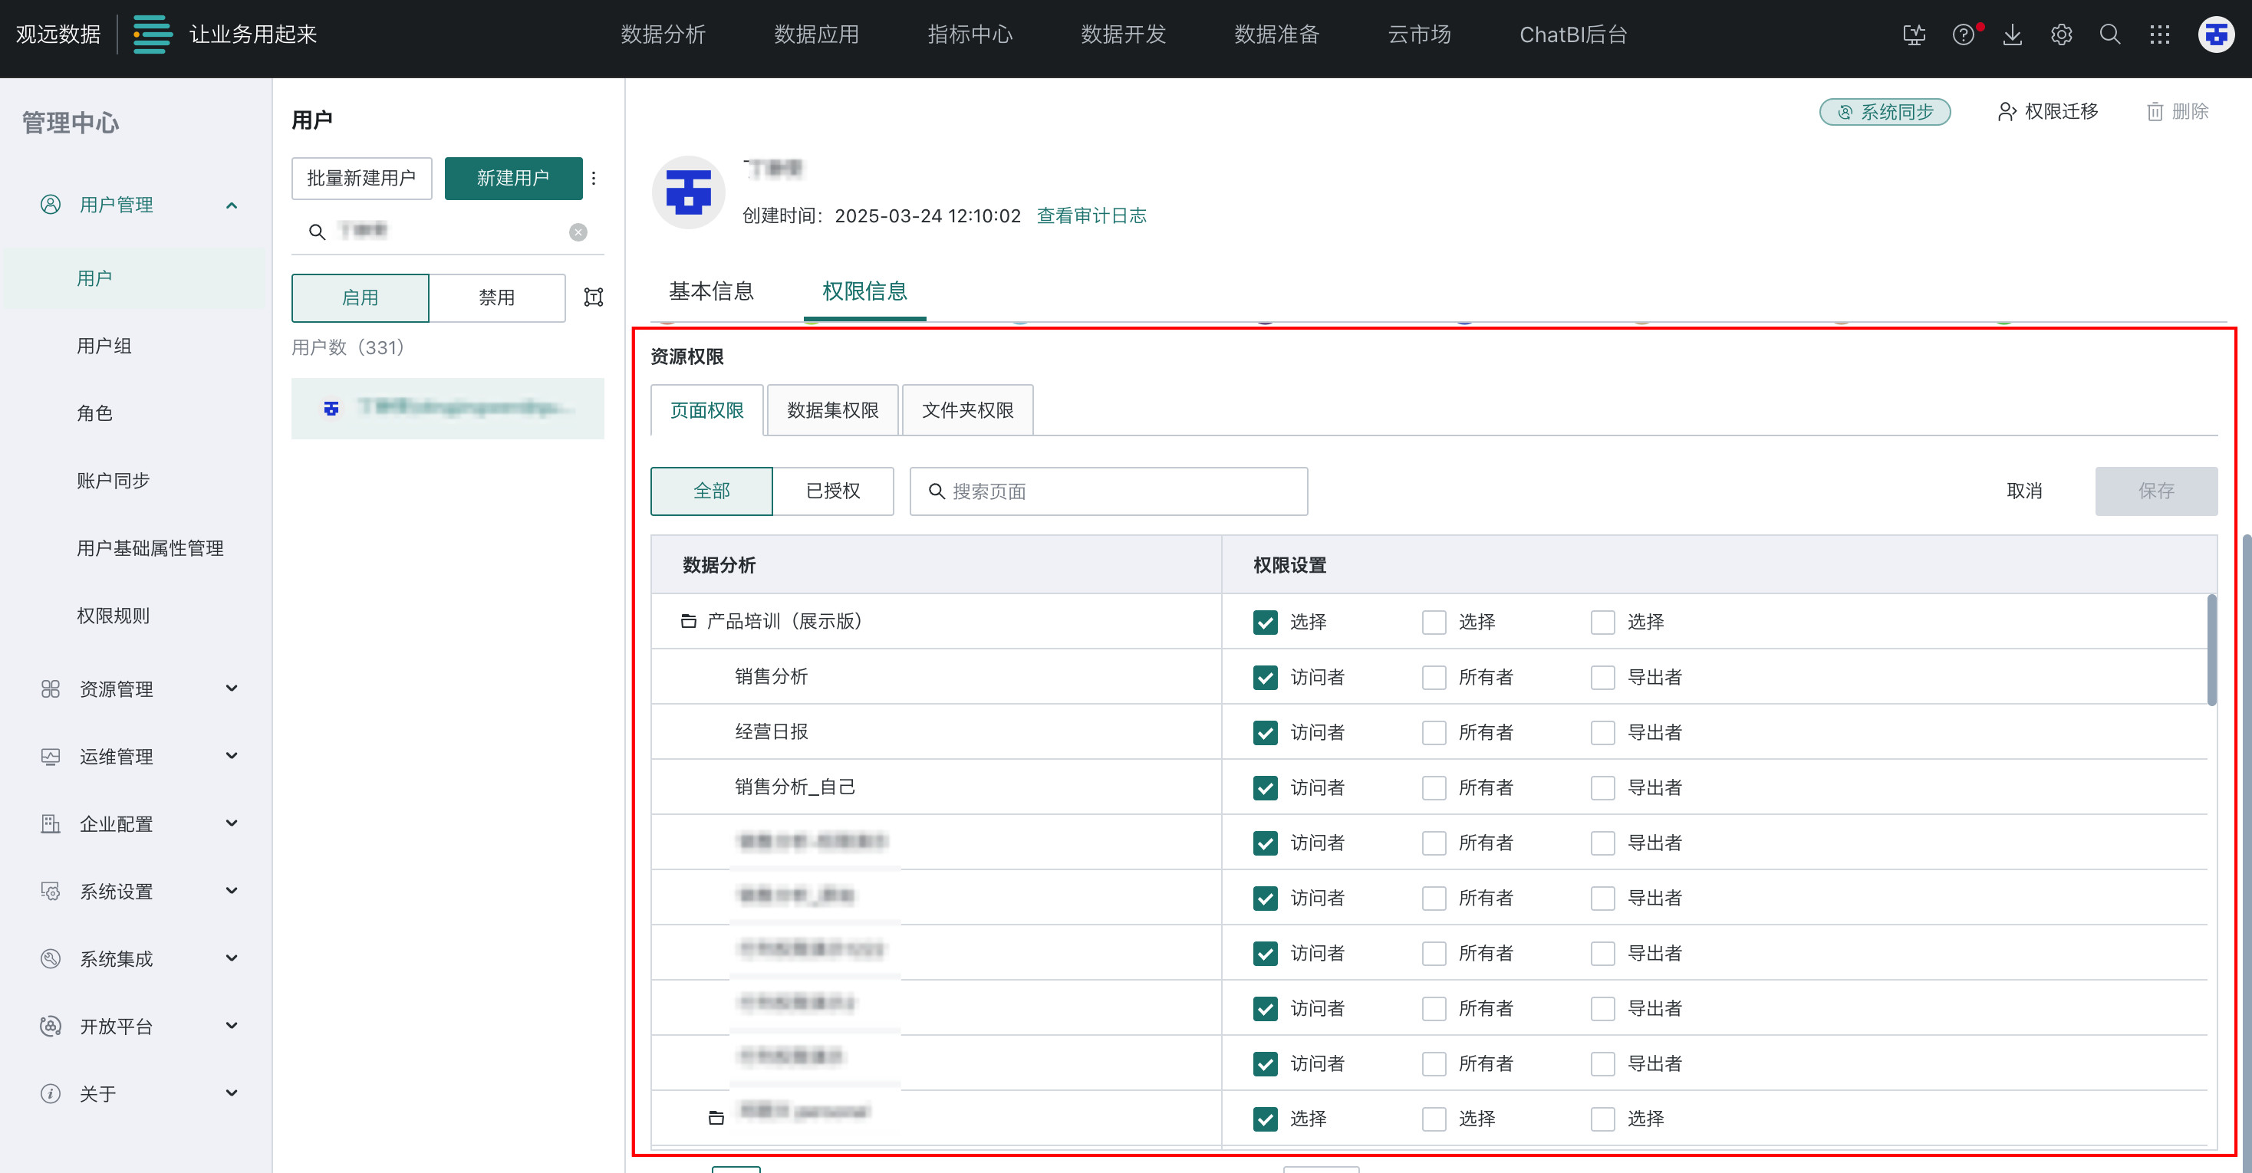Click the monitor screen icon in header
The width and height of the screenshot is (2252, 1173).
pyautogui.click(x=1914, y=35)
